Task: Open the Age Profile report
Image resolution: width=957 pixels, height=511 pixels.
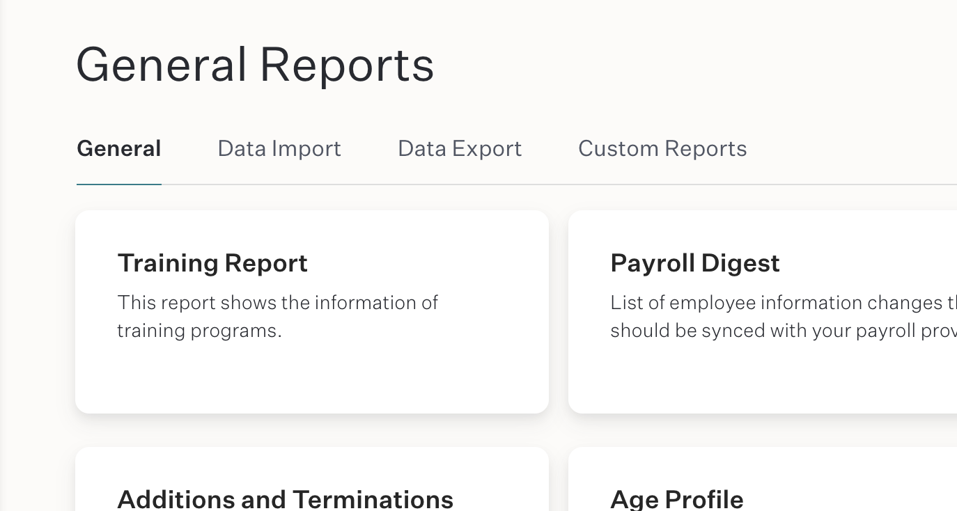Action: 763,480
